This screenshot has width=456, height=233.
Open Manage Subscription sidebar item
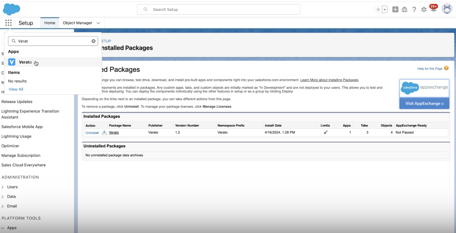21,156
